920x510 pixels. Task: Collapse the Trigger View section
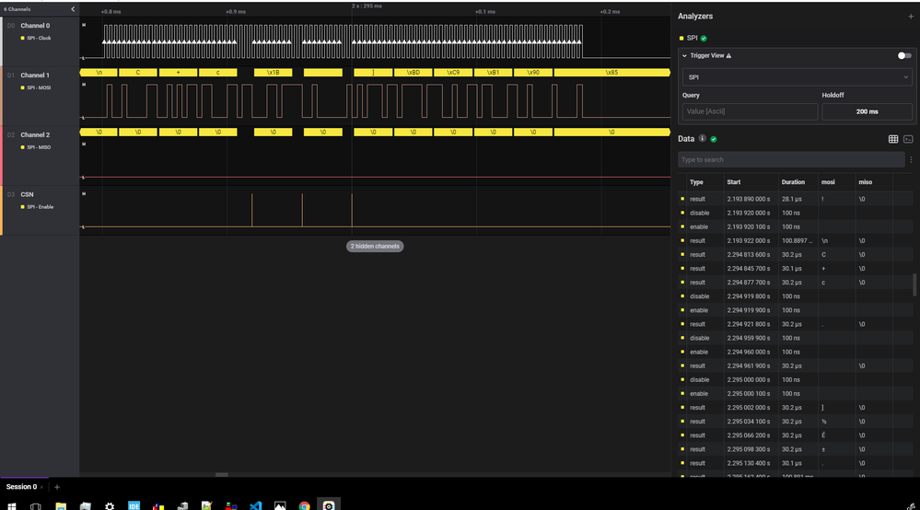684,55
